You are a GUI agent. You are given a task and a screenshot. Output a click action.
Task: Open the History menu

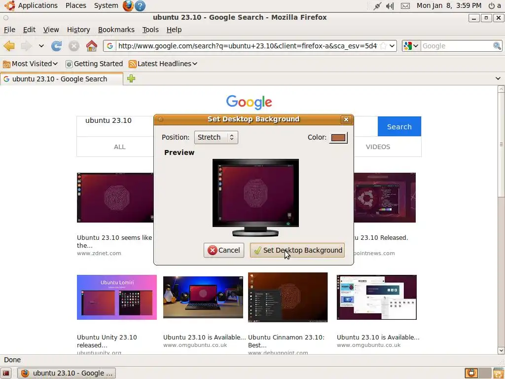(78, 30)
